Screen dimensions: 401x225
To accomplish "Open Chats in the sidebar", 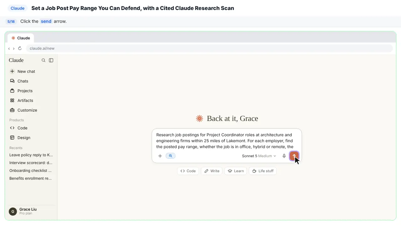I will (x=31, y=81).
